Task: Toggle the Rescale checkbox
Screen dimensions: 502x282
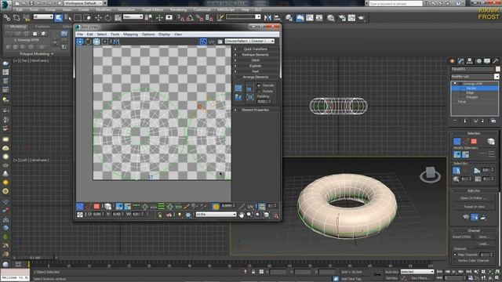Action: click(259, 85)
